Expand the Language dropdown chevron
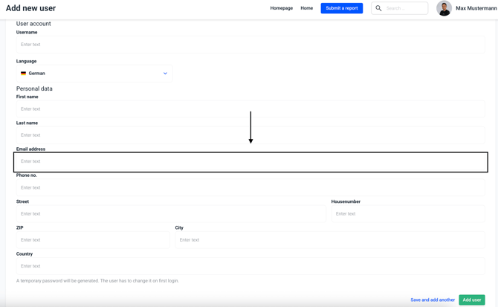This screenshot has height=307, width=498. point(165,74)
